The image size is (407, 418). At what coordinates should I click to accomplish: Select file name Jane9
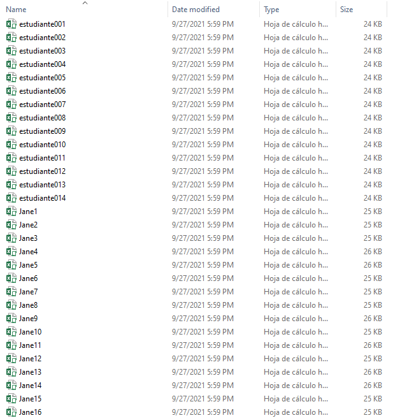28,319
